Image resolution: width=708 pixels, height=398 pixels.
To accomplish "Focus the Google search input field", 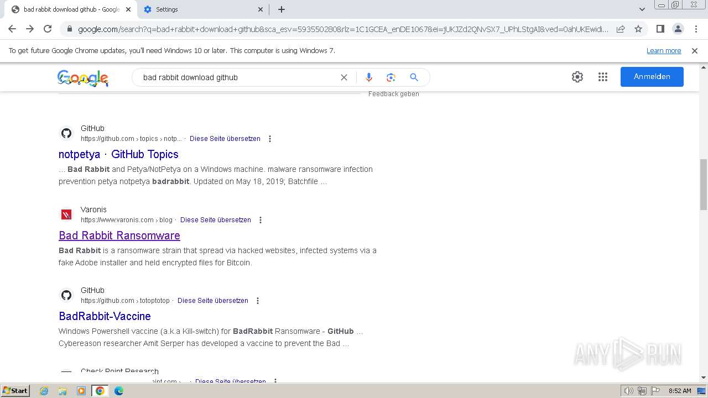I will pos(238,77).
